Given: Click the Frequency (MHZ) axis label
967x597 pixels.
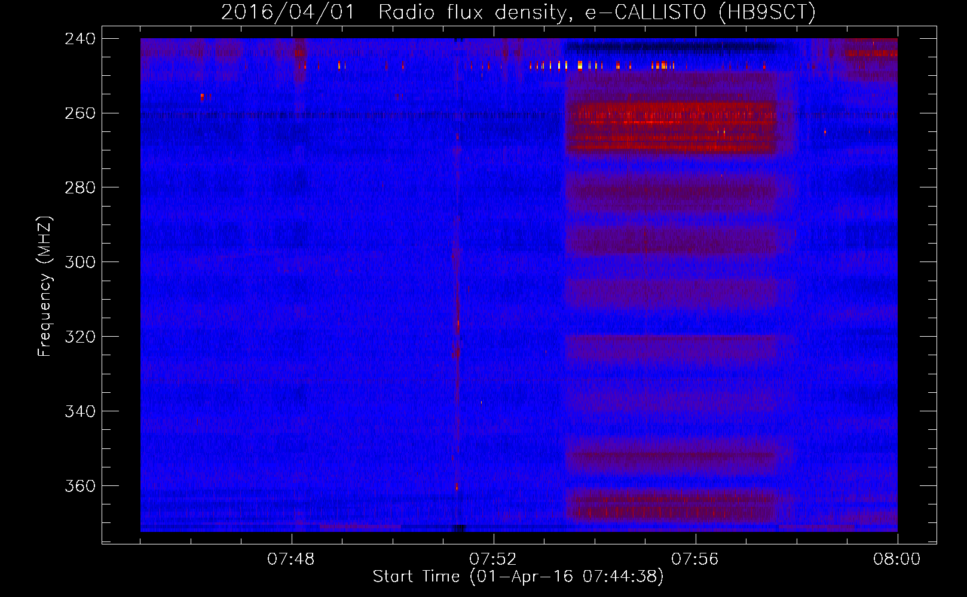Looking at the screenshot, I should coord(45,287).
